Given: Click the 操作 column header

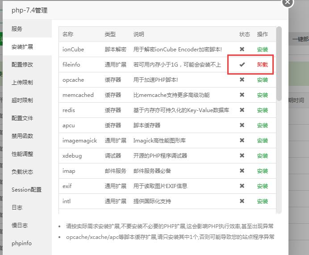Looking at the screenshot, I should point(262,34).
